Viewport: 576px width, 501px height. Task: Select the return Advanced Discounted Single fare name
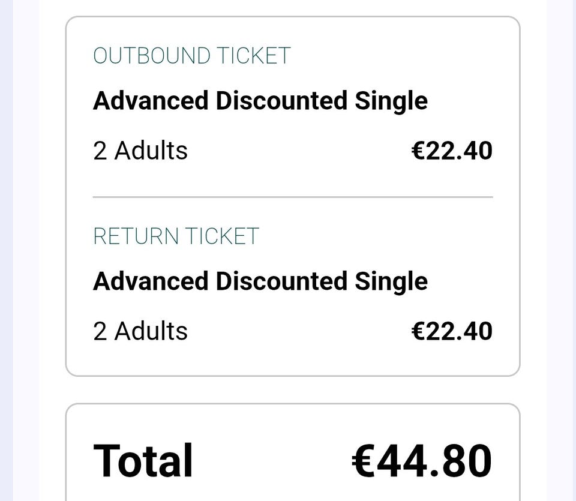[x=260, y=281]
